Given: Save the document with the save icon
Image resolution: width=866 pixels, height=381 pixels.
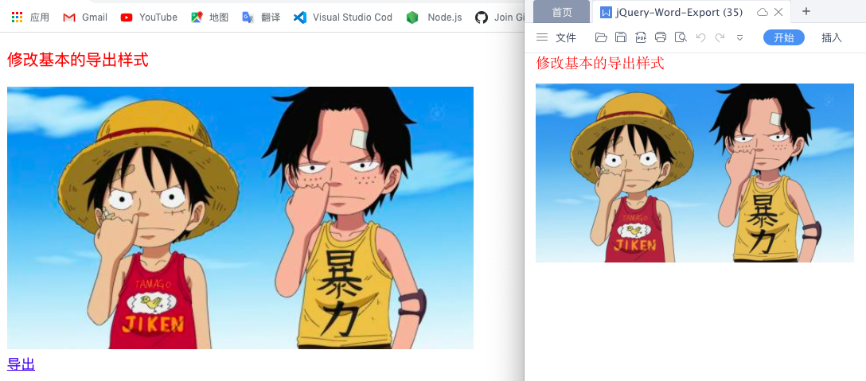Looking at the screenshot, I should [621, 37].
